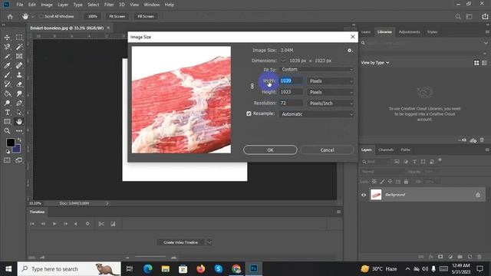
Task: Expand the Dimensions unit arrow
Action: 283,61
